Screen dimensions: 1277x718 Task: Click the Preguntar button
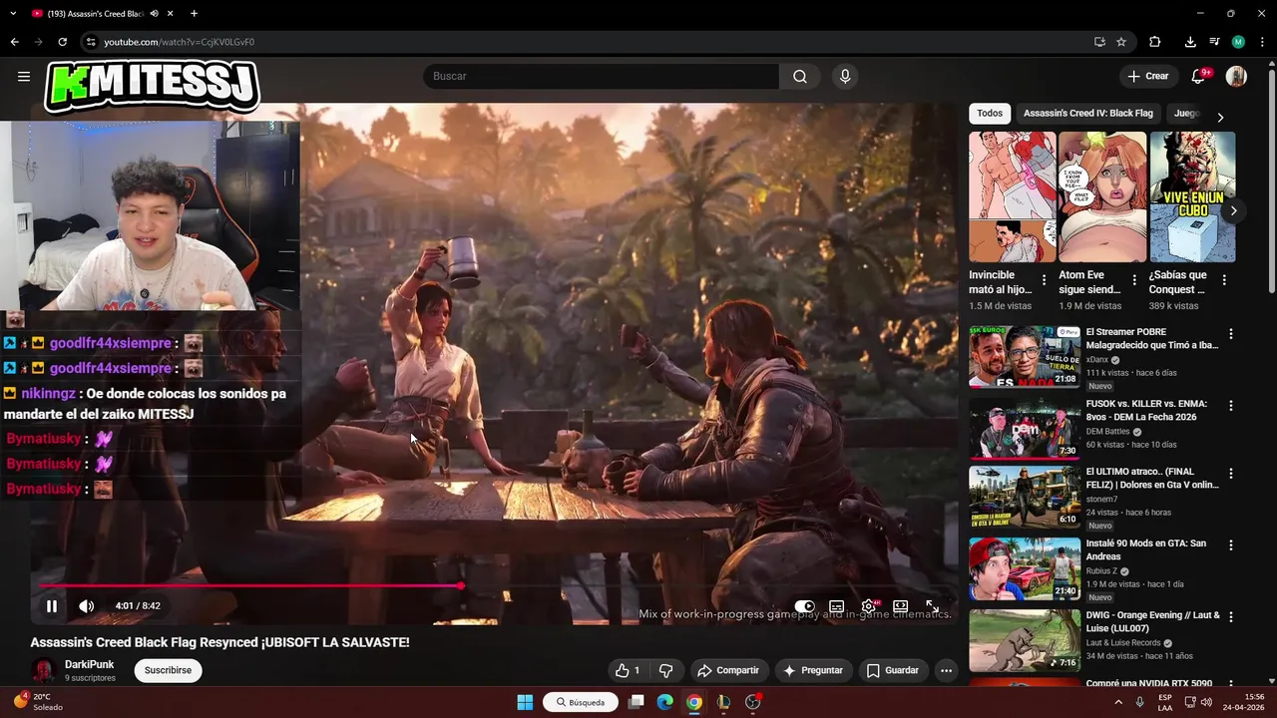(814, 670)
